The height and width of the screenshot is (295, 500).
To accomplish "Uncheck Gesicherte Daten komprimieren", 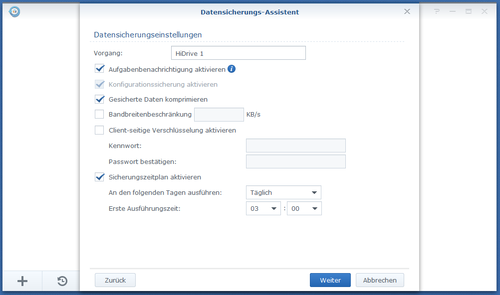I will click(x=99, y=99).
